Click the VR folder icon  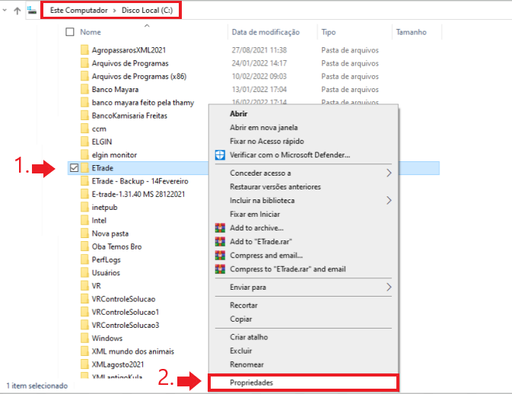click(84, 286)
